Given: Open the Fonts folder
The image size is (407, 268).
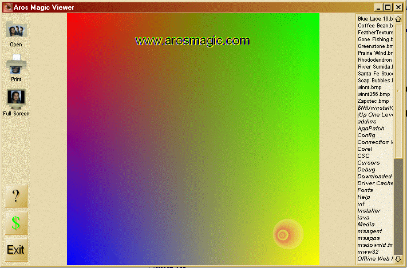Looking at the screenshot, I should click(x=365, y=190).
